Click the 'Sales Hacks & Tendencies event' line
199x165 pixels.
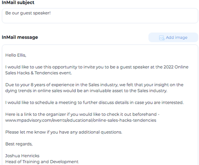(39, 73)
